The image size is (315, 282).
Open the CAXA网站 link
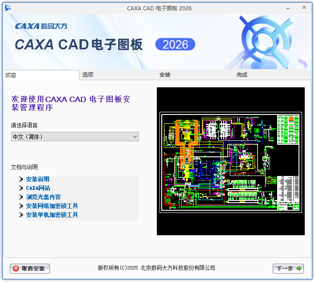pos(38,188)
